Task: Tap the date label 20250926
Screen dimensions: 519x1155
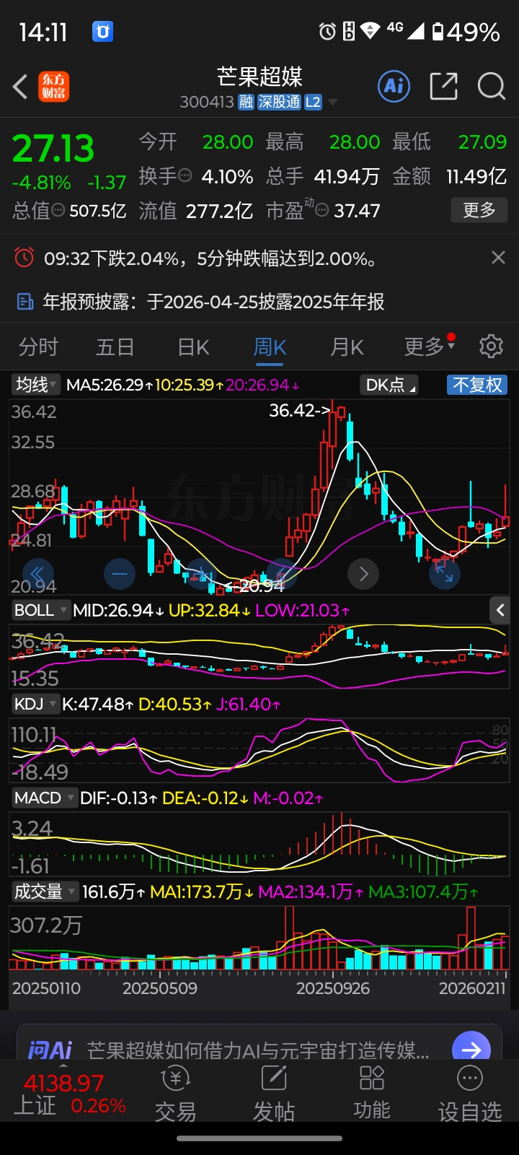Action: [333, 988]
